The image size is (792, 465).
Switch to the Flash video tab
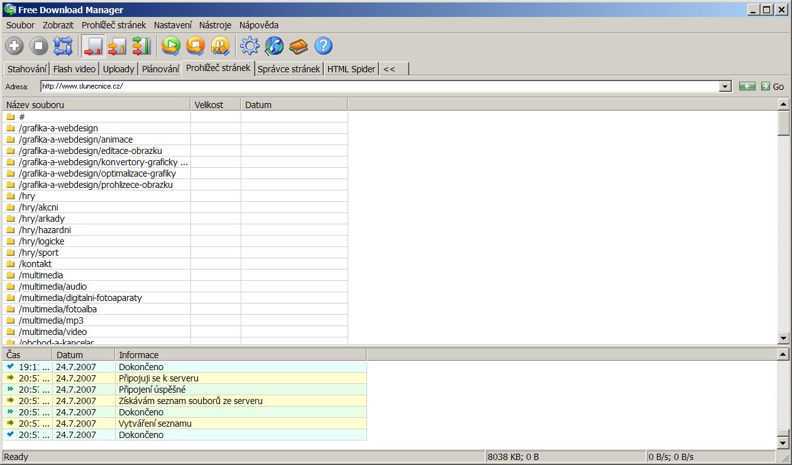coord(75,69)
